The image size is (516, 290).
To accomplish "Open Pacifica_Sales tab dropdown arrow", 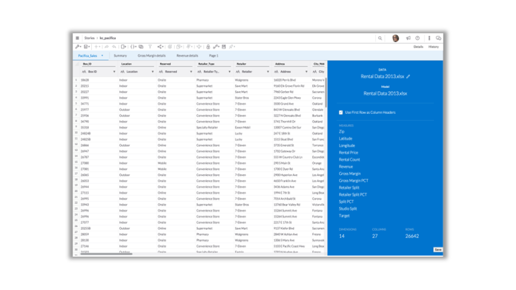I will (x=102, y=55).
